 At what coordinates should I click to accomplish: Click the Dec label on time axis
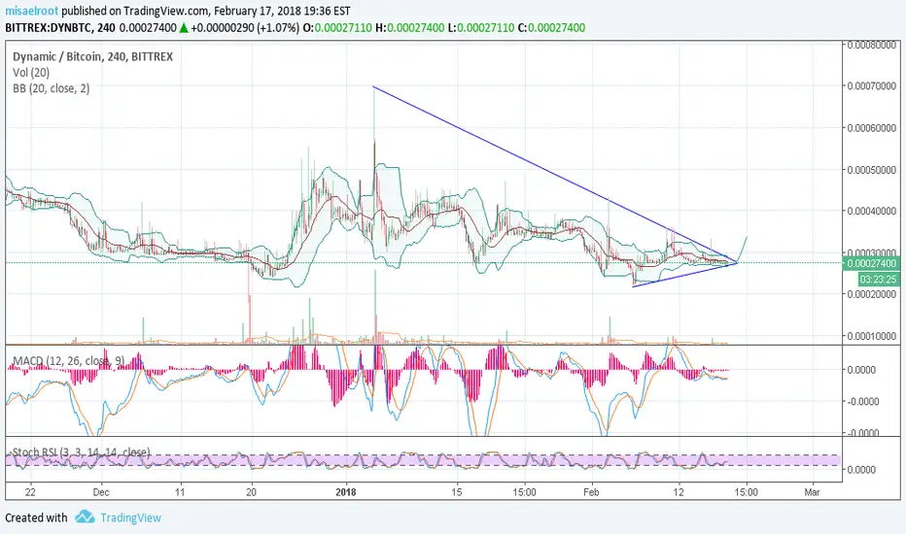click(x=101, y=492)
